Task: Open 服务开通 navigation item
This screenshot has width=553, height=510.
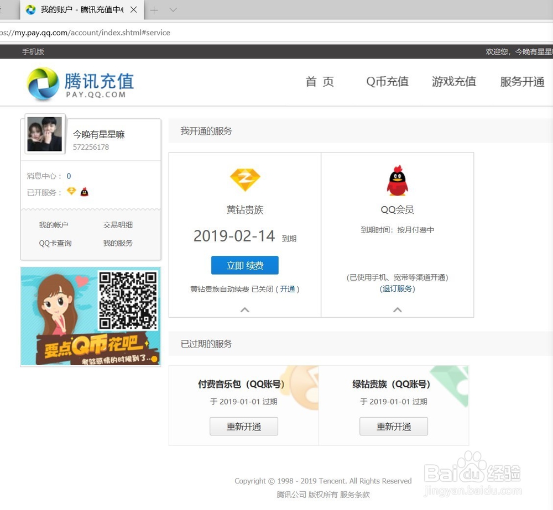Action: 523,81
